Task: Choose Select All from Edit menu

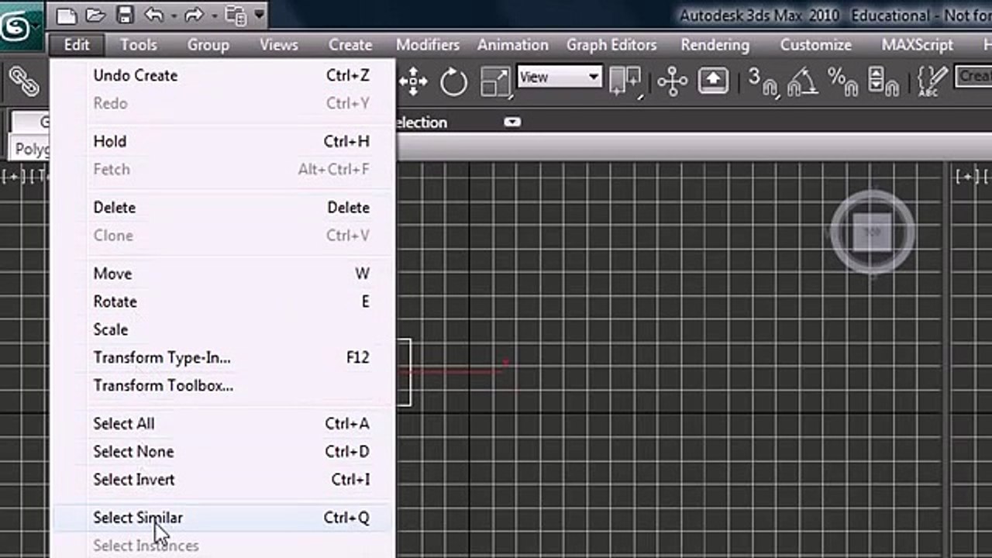Action: [x=223, y=423]
